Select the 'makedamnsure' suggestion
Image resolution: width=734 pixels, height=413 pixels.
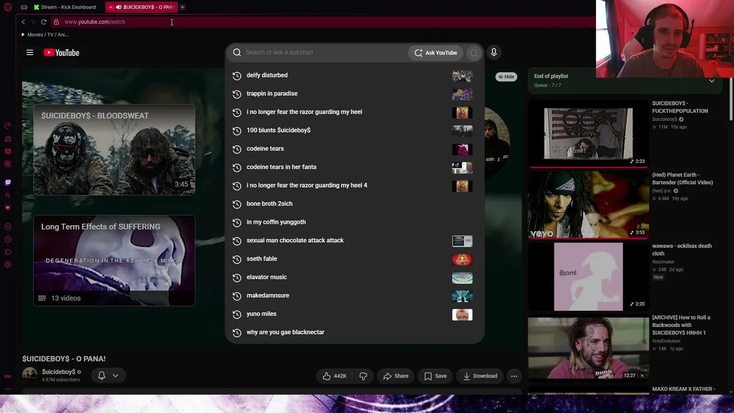click(354, 295)
